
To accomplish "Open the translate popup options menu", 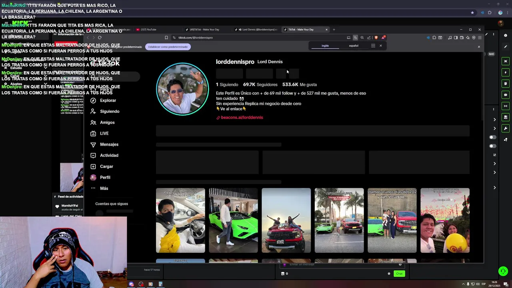I will (x=373, y=46).
